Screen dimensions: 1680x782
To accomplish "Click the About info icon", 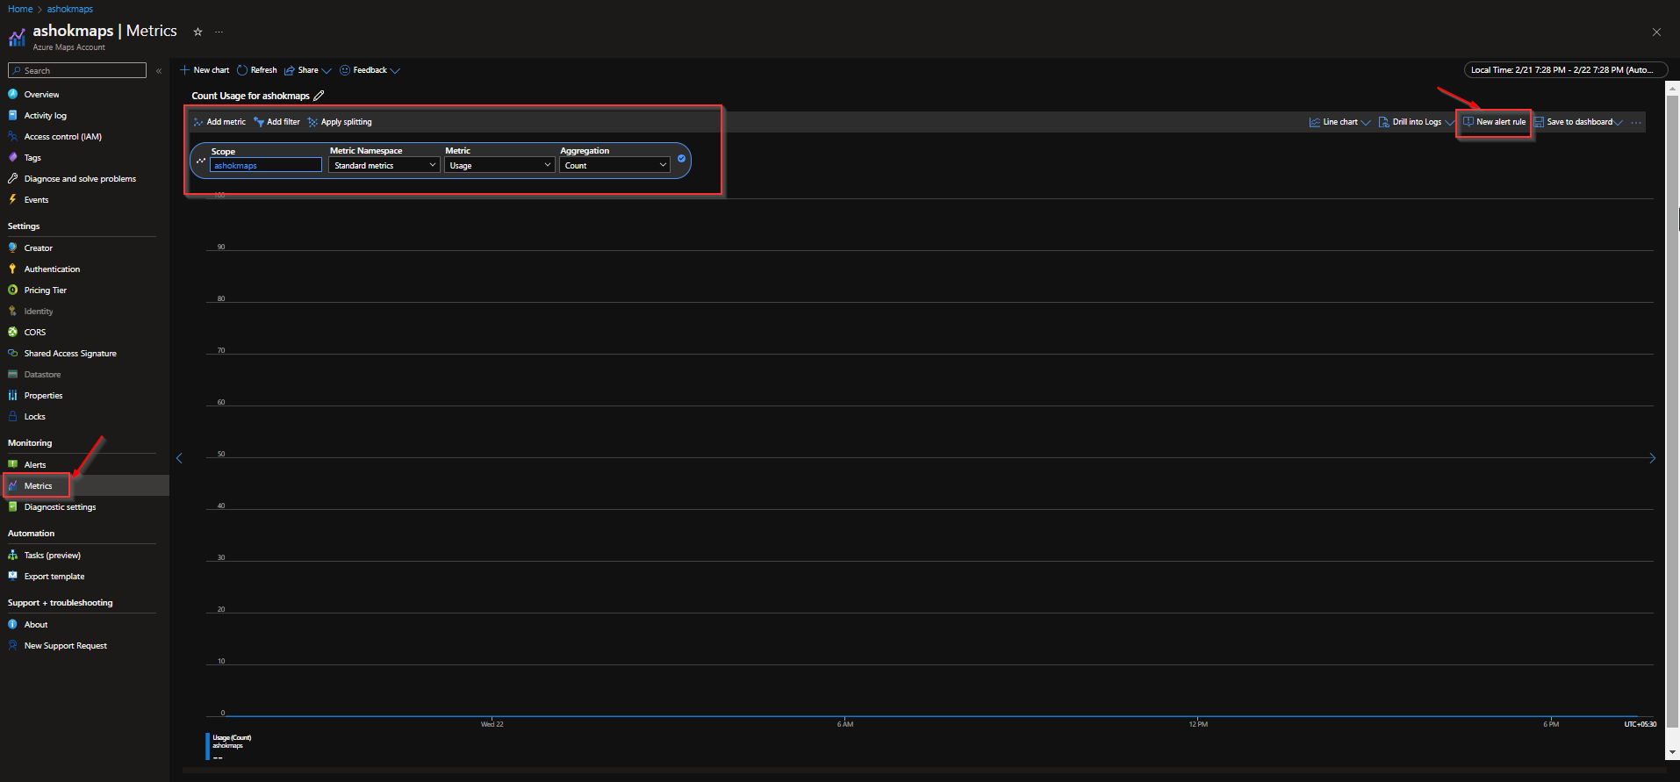I will (12, 624).
